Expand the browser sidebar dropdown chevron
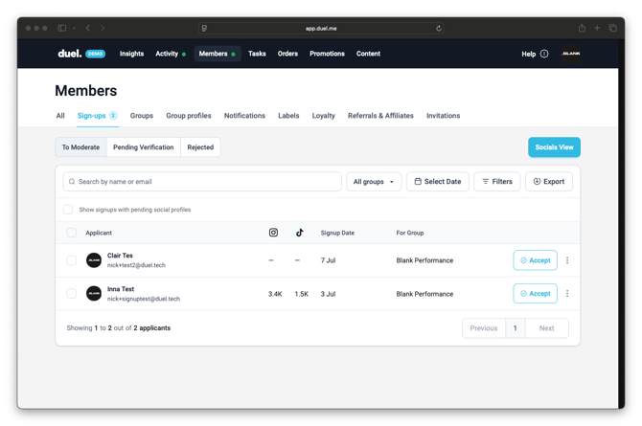This screenshot has height=426, width=642. pos(74,28)
